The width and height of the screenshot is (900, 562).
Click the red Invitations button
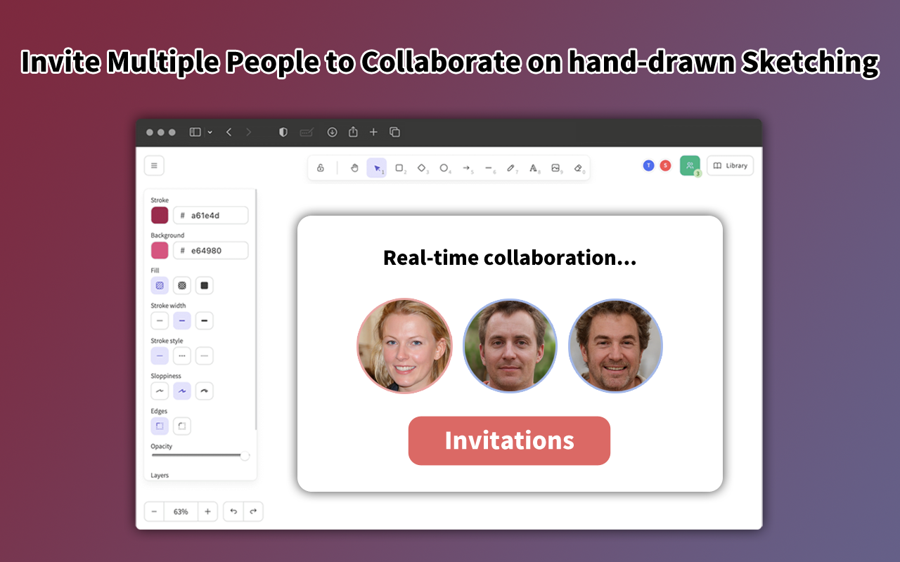coord(509,440)
